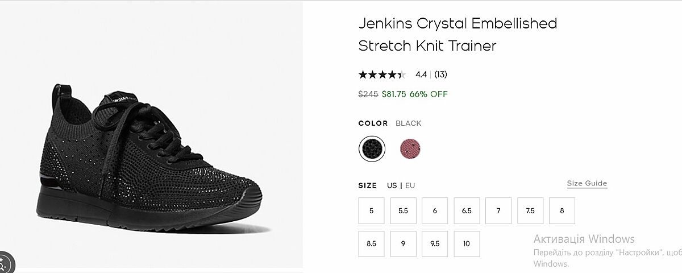Pick shoe size 5.5

coord(403,210)
